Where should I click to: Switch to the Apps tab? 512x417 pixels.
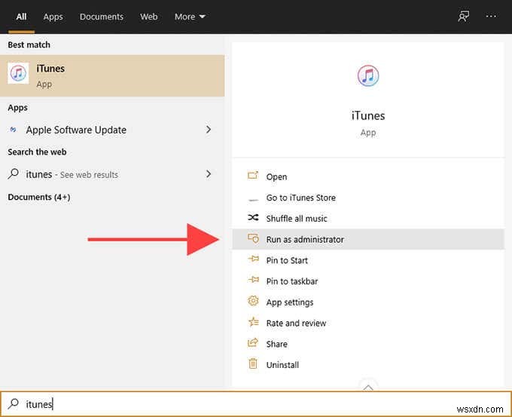point(53,17)
